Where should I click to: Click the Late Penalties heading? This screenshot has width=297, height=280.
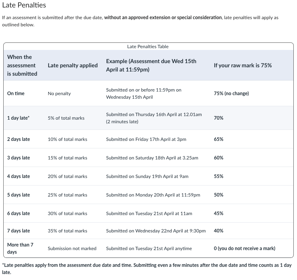pyautogui.click(x=24, y=5)
